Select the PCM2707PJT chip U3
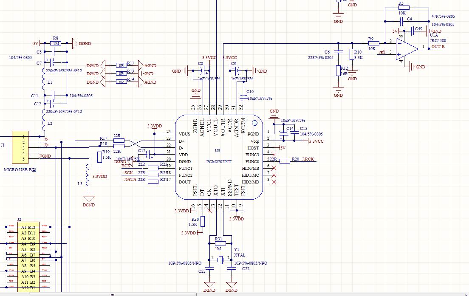Image resolution: width=469 pixels, height=296 pixels. (x=219, y=157)
